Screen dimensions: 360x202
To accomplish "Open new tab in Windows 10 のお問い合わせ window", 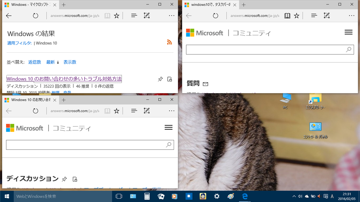I will pos(64,100).
